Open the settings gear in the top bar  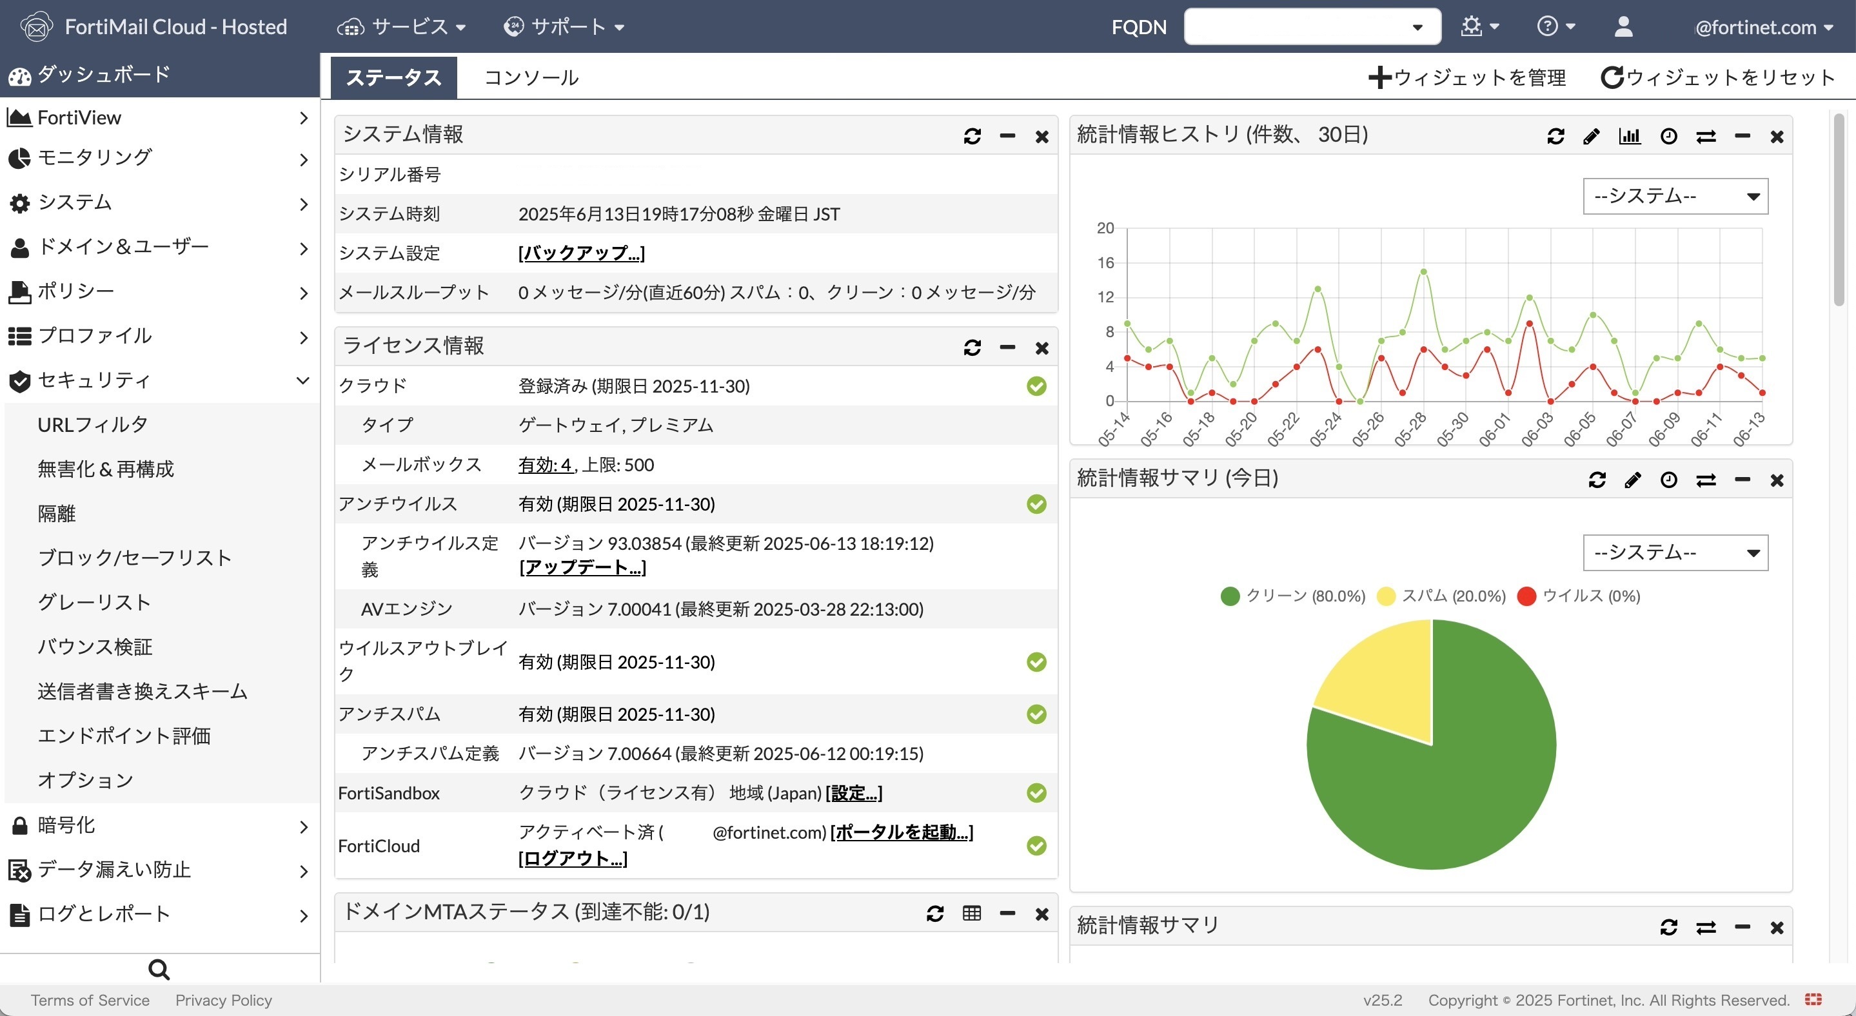tap(1474, 26)
